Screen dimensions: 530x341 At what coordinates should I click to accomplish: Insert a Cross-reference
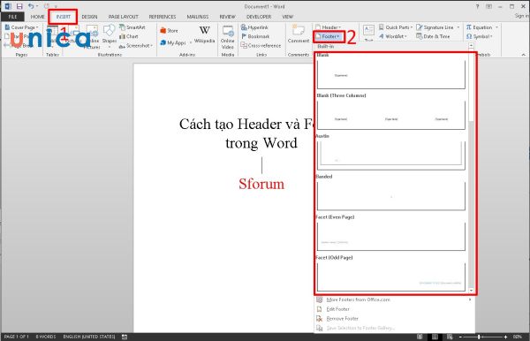[x=261, y=45]
